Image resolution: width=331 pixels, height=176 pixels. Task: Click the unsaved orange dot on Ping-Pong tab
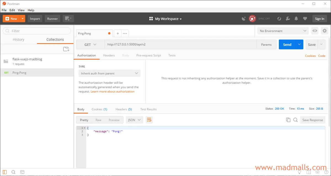click(109, 33)
